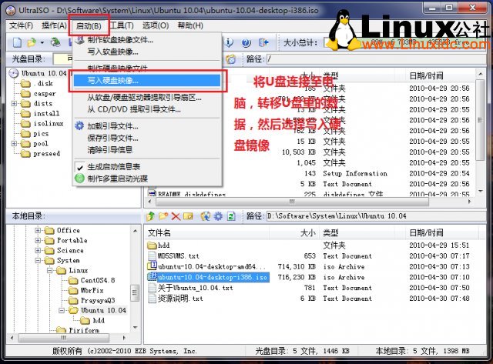Sort image list by 日期/时间 column header
Viewport: 493px width, 364px height.
(x=441, y=75)
